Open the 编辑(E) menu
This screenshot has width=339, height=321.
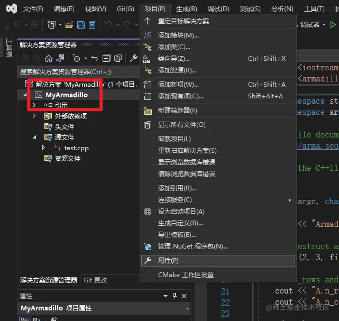point(64,9)
